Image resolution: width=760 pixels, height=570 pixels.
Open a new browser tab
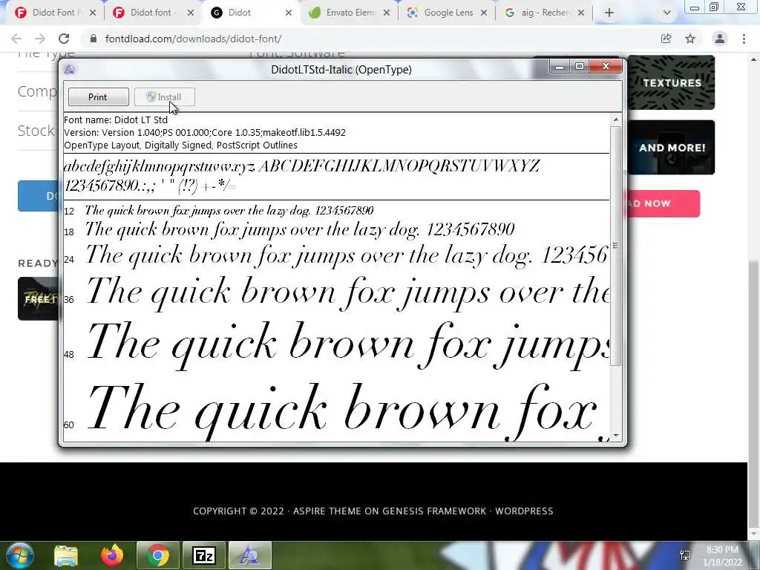(x=609, y=13)
